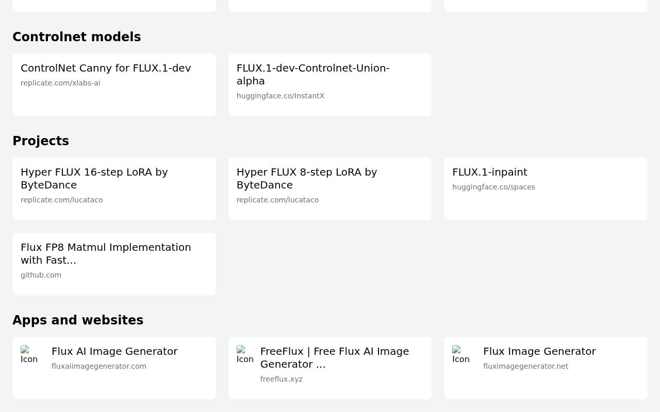
Task: Open the FreeFlux Free Flux AI title
Action: point(335,357)
